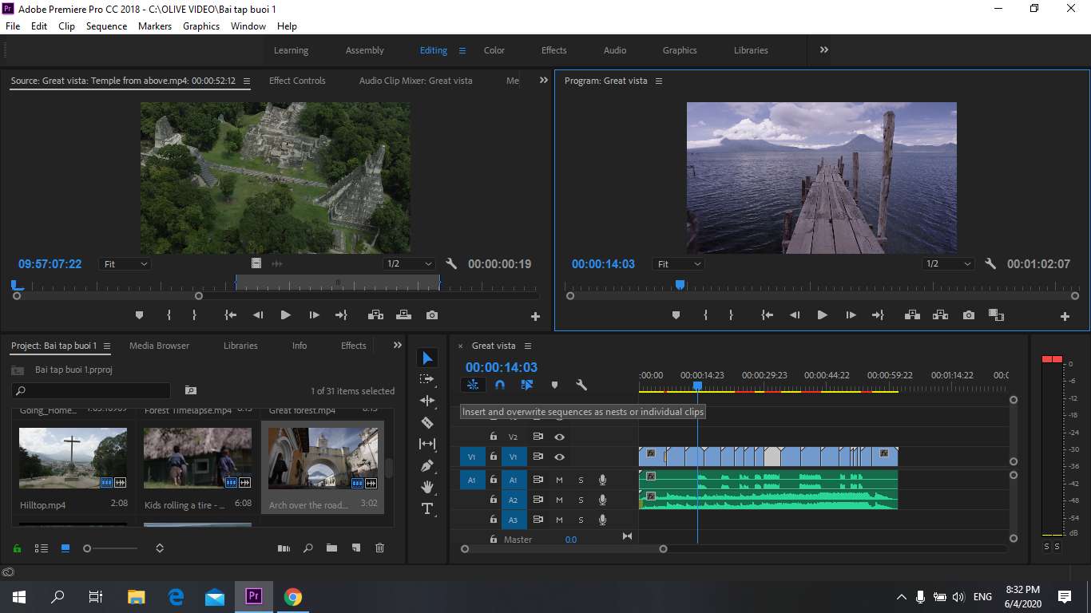Toggle Linked Selection in timeline
The height and width of the screenshot is (613, 1091).
click(527, 385)
